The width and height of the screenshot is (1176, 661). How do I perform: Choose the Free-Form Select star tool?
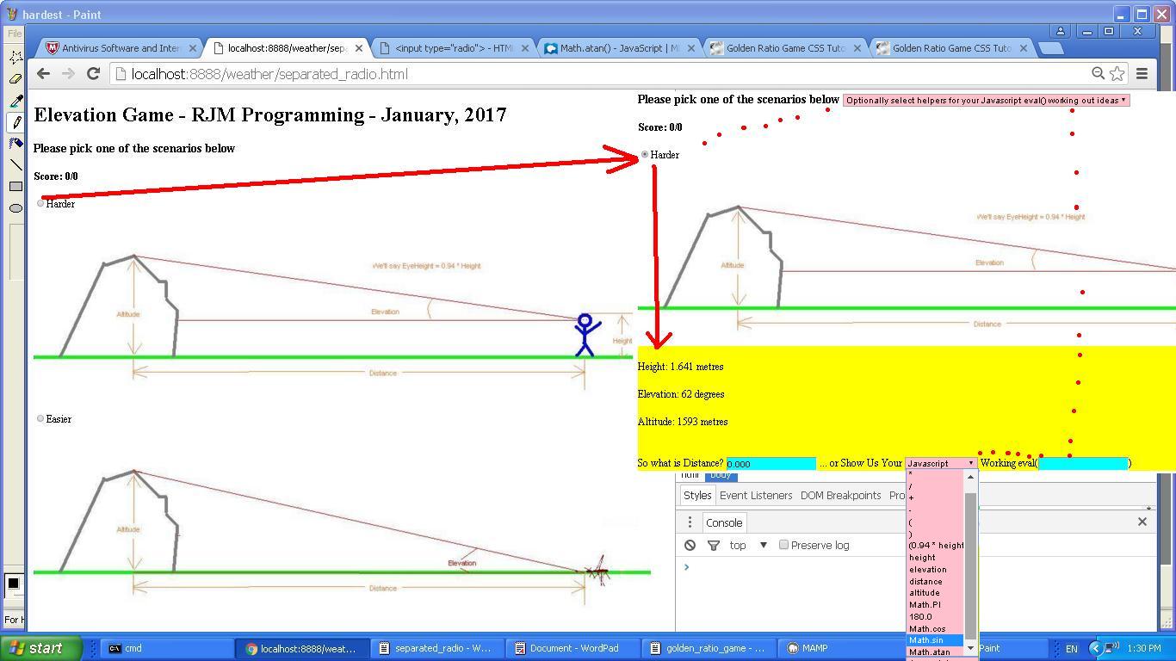[x=15, y=58]
